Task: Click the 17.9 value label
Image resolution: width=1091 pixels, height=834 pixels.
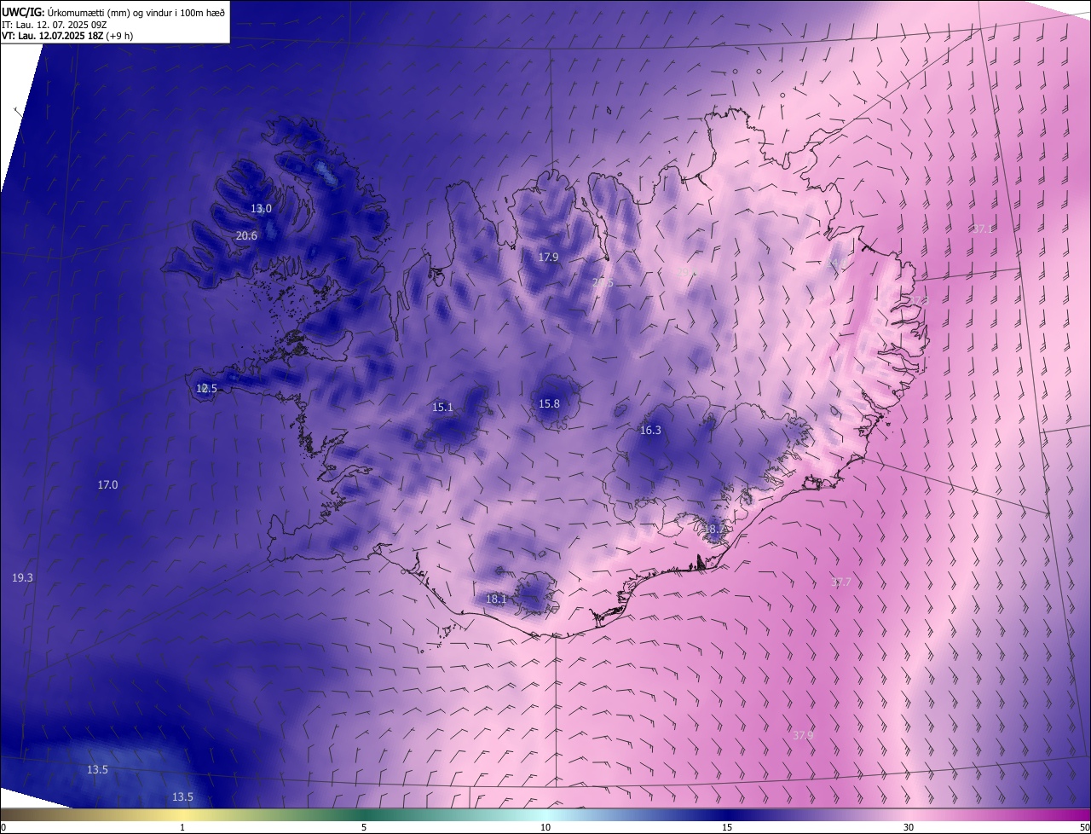Action: coord(548,257)
